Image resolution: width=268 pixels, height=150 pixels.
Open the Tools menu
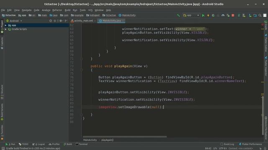point(83,10)
